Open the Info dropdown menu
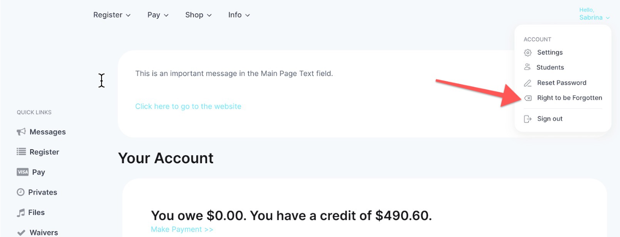 [x=239, y=15]
